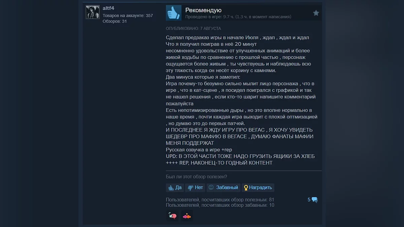Click the star icon in the review header
404x227 pixels.
[x=316, y=13]
